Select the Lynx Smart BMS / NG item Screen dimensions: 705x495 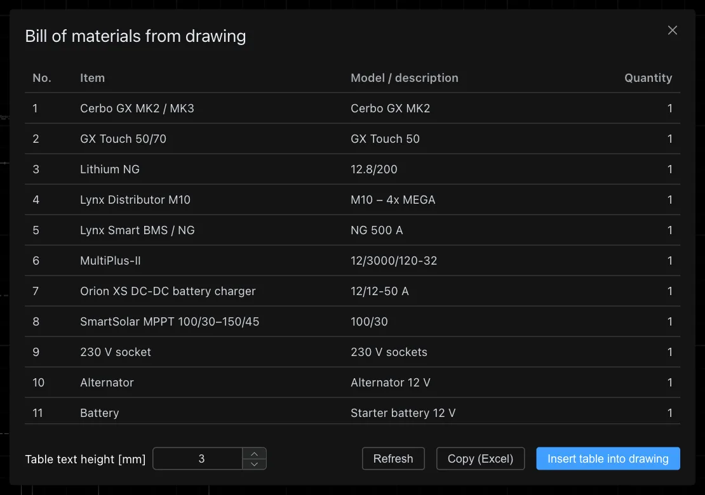(x=137, y=230)
